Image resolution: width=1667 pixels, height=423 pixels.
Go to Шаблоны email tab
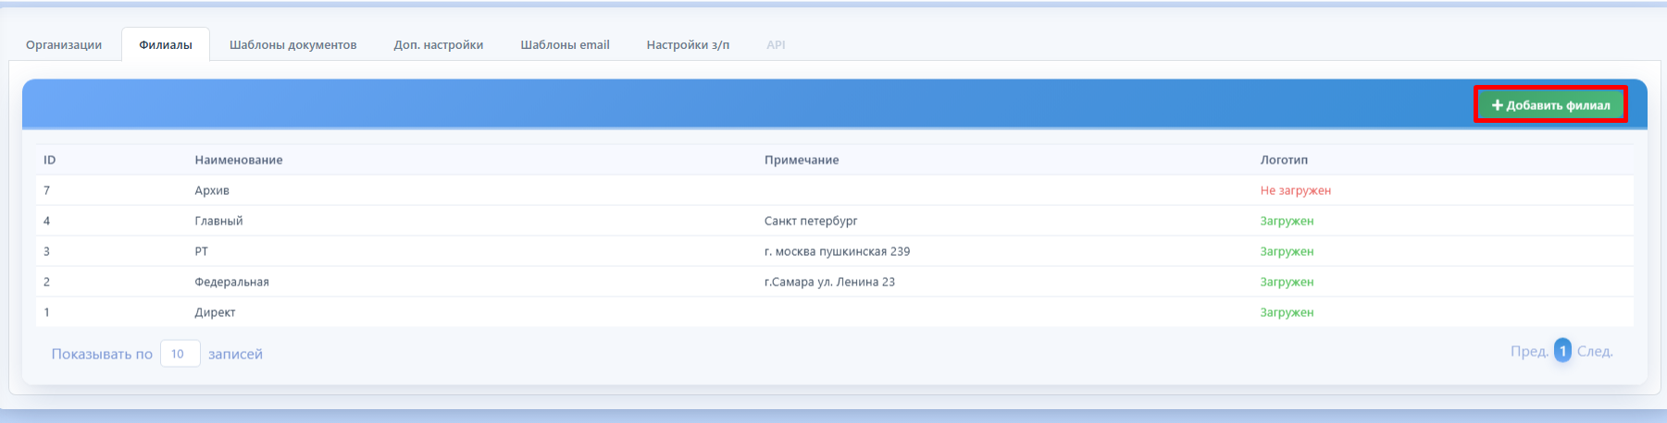tap(565, 44)
